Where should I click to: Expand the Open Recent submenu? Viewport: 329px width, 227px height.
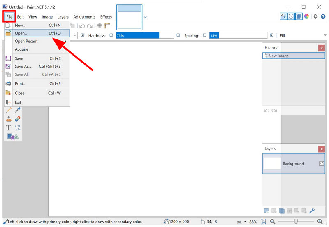tap(40, 41)
